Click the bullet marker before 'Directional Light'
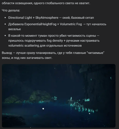The height and width of the screenshot is (129, 119). coord(5,18)
